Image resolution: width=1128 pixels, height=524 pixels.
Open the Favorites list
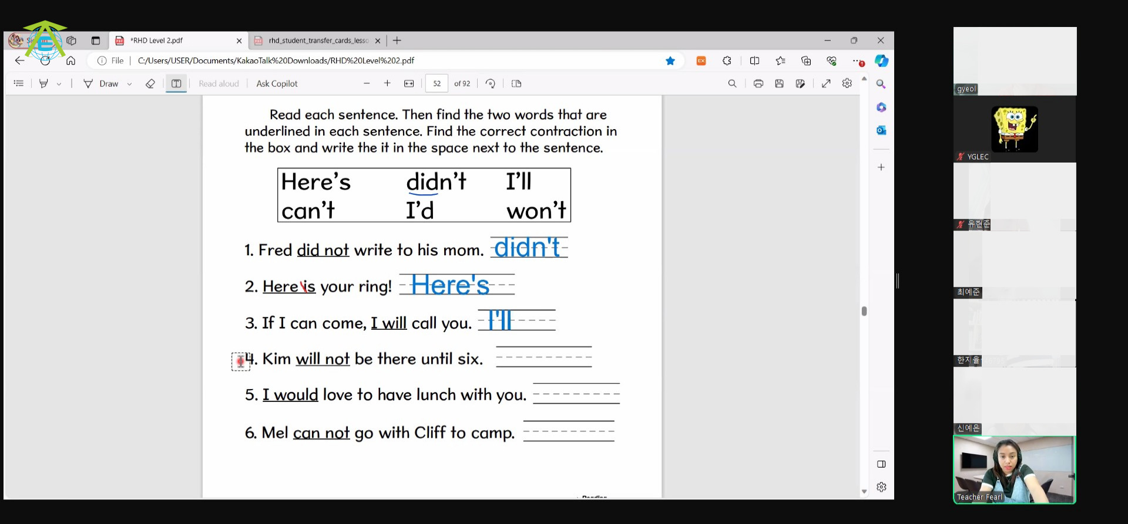coord(780,60)
